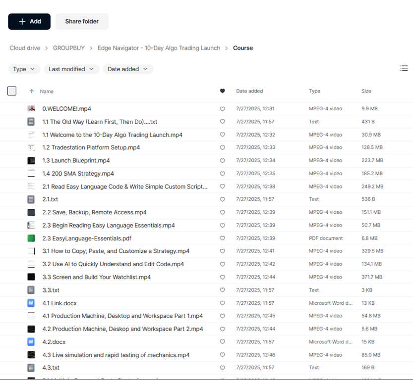Click the filled heart favorites column icon
This screenshot has height=380, width=413.
click(x=222, y=91)
